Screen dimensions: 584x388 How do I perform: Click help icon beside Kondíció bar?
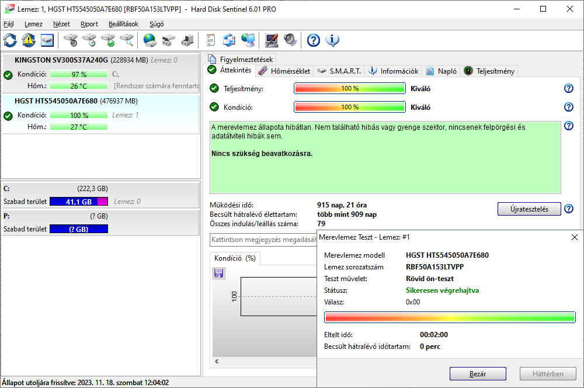coord(568,107)
